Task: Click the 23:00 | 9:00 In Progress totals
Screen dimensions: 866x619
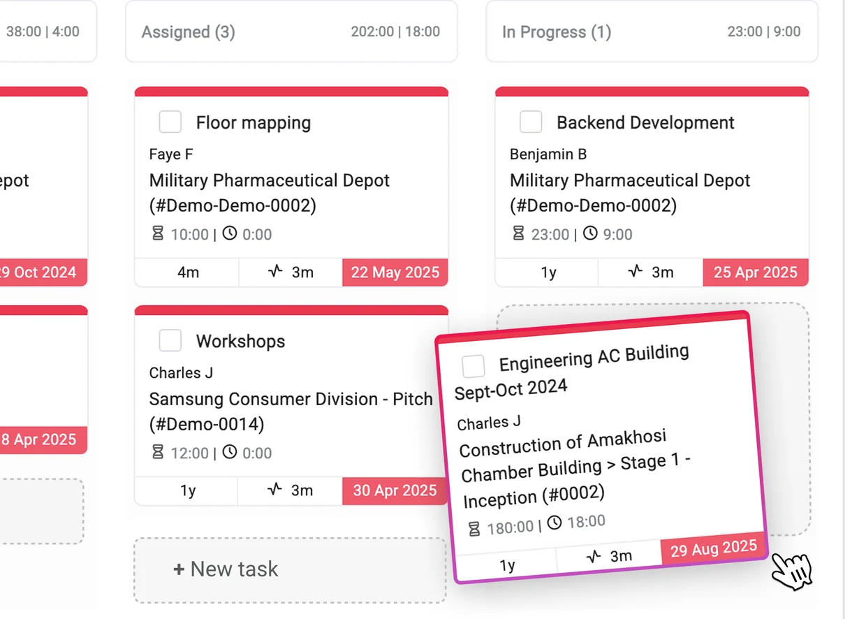Action: pos(763,31)
